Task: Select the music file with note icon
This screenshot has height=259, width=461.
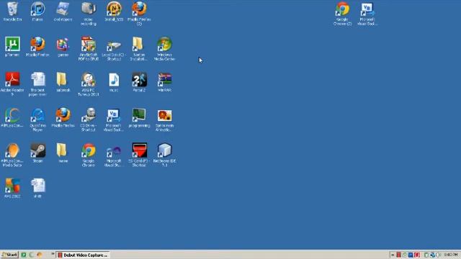Action: pos(114,82)
